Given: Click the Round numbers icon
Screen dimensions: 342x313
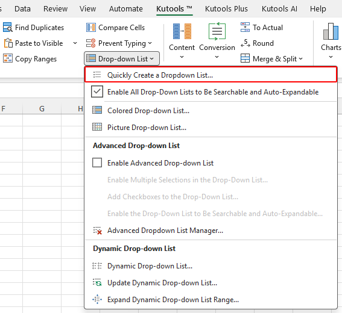Looking at the screenshot, I should 245,43.
